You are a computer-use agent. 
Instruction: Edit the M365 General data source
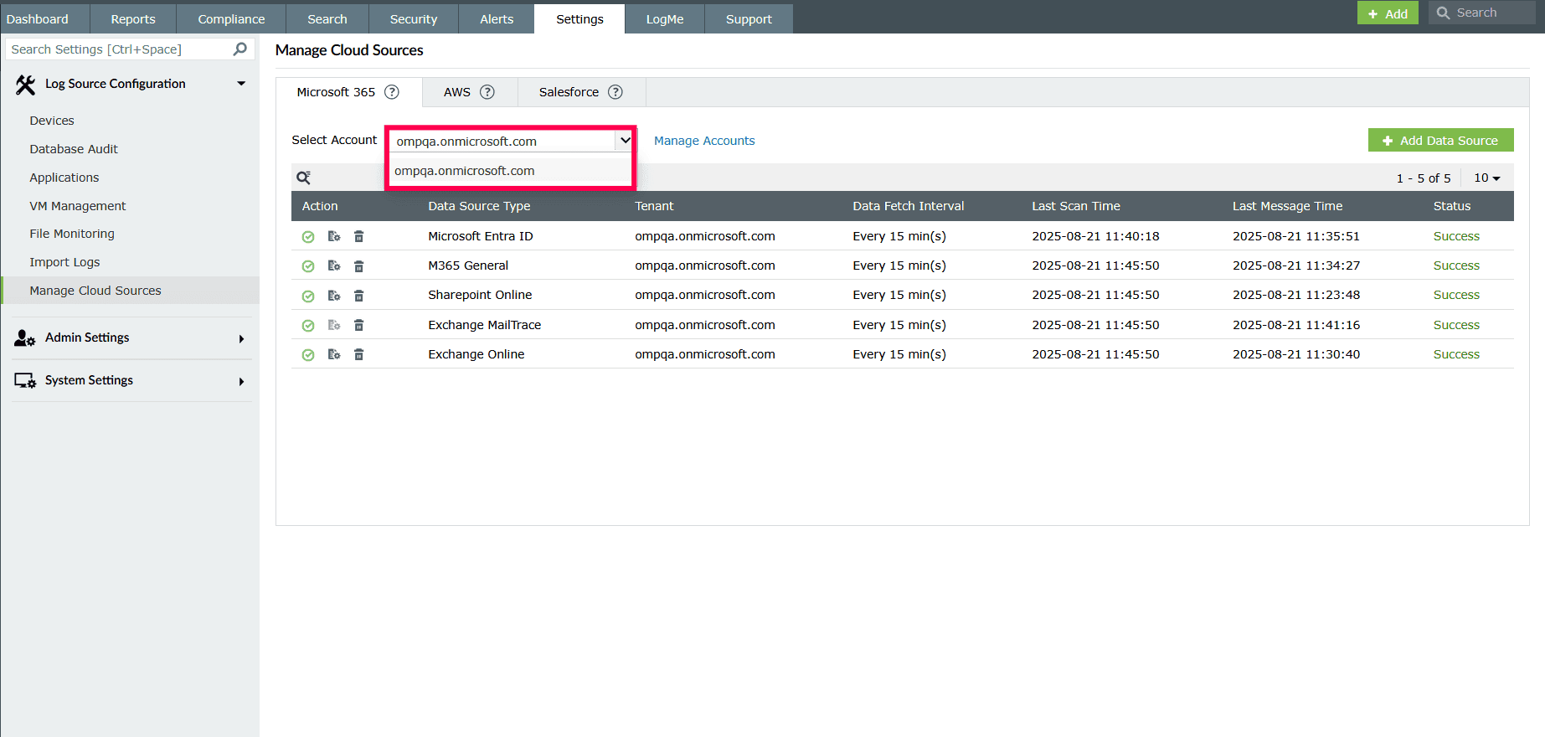pyautogui.click(x=334, y=265)
